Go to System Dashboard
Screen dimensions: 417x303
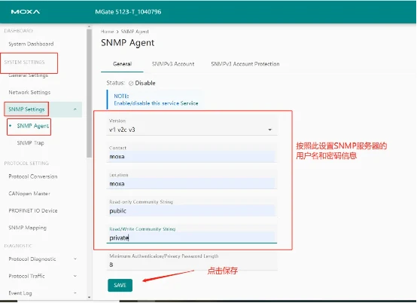pyautogui.click(x=31, y=44)
